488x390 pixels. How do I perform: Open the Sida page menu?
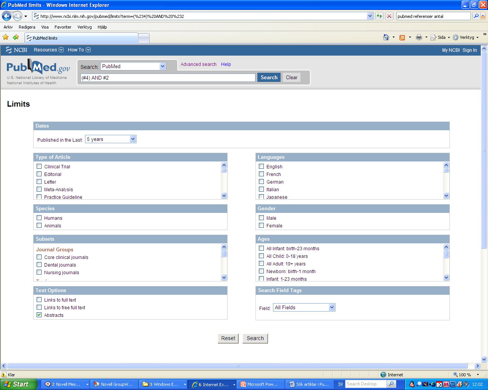pos(440,37)
